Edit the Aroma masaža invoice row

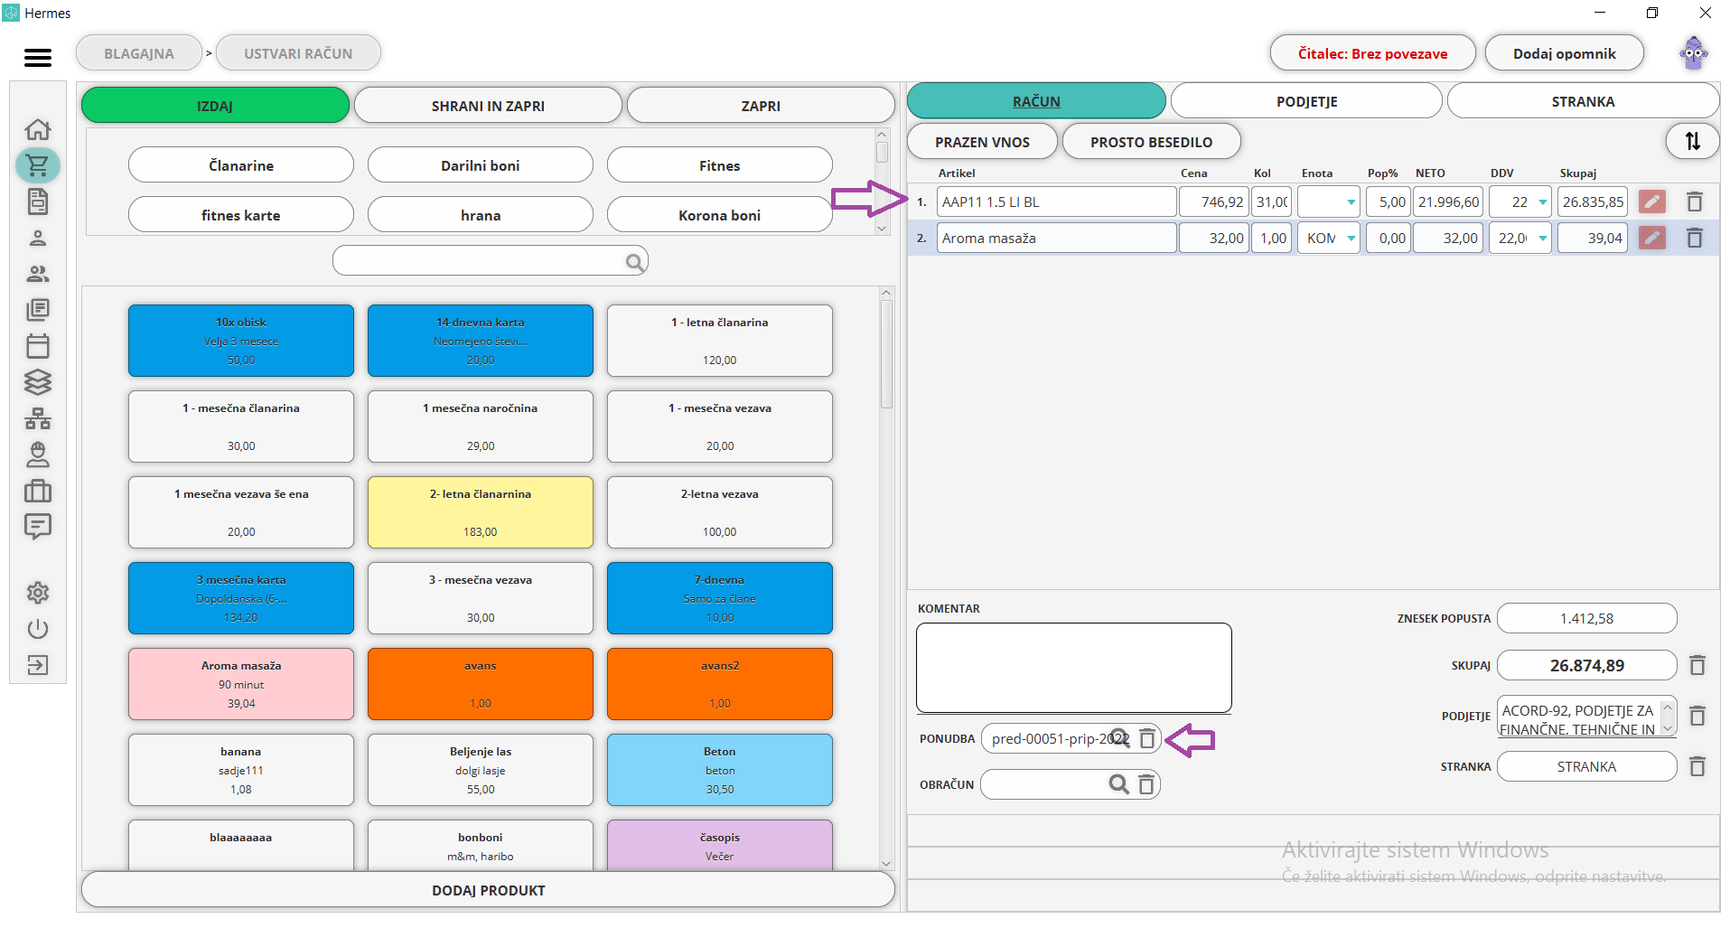click(x=1652, y=239)
